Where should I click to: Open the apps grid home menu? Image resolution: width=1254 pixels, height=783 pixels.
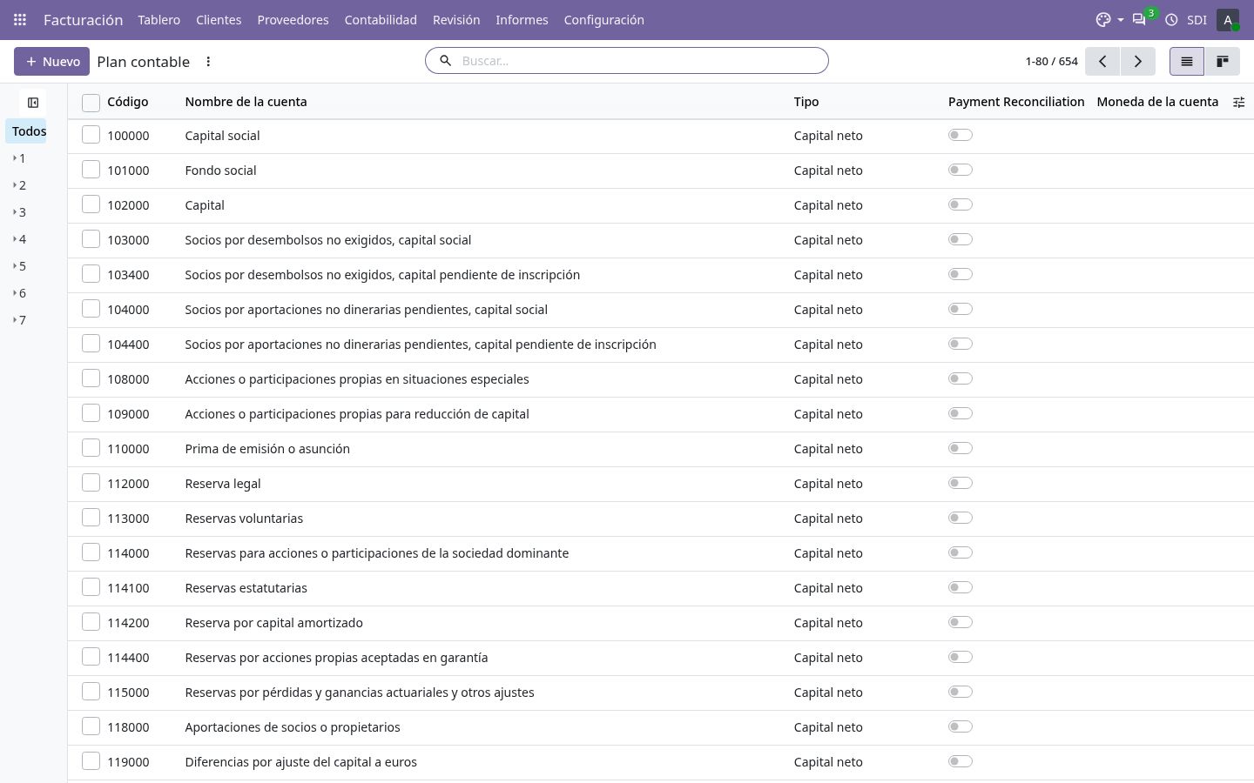click(20, 19)
